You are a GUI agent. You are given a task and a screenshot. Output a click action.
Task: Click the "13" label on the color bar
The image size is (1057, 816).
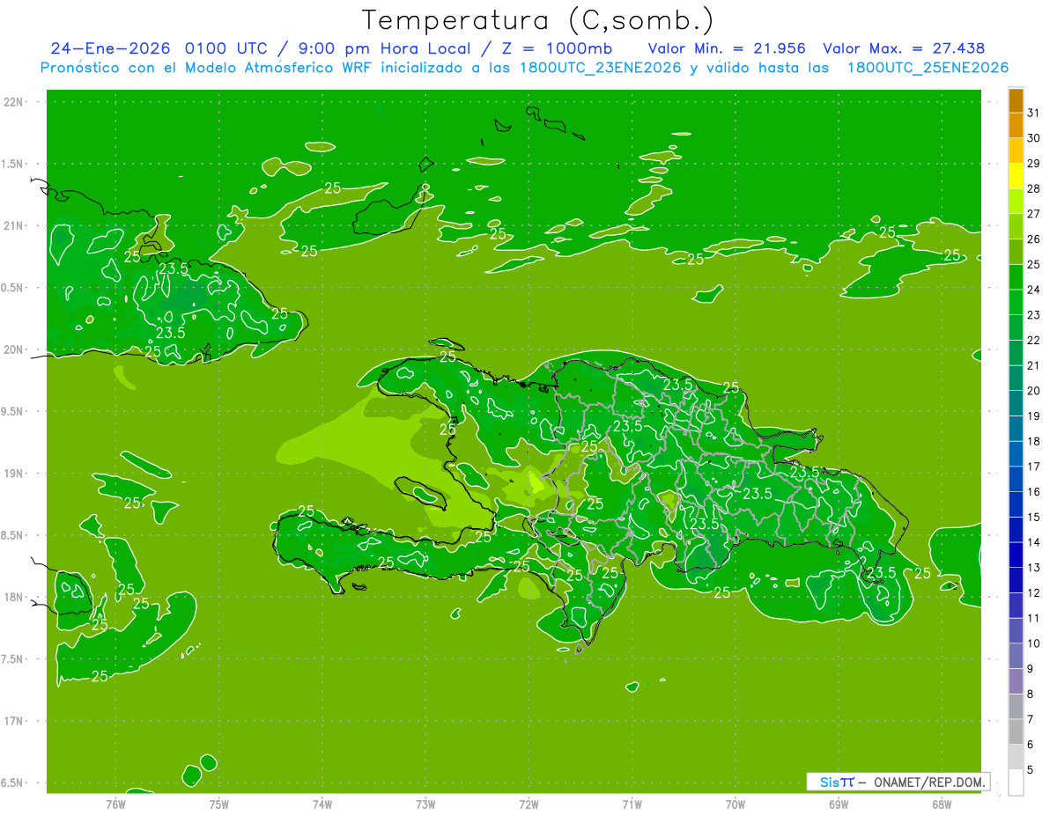[1033, 568]
